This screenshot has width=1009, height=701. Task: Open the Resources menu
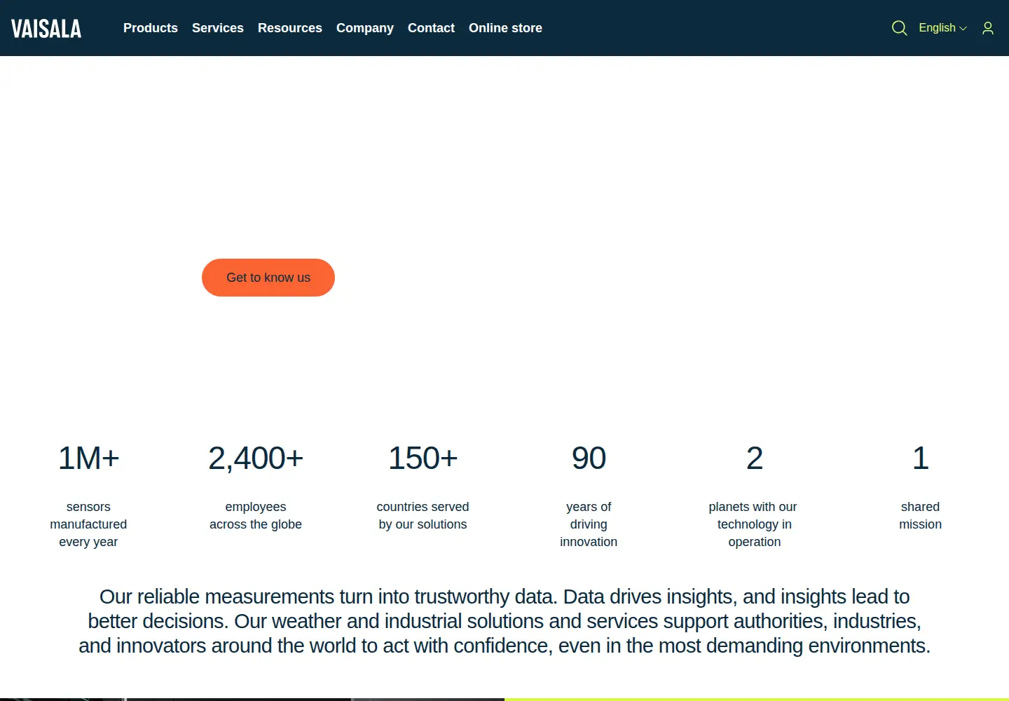(290, 28)
